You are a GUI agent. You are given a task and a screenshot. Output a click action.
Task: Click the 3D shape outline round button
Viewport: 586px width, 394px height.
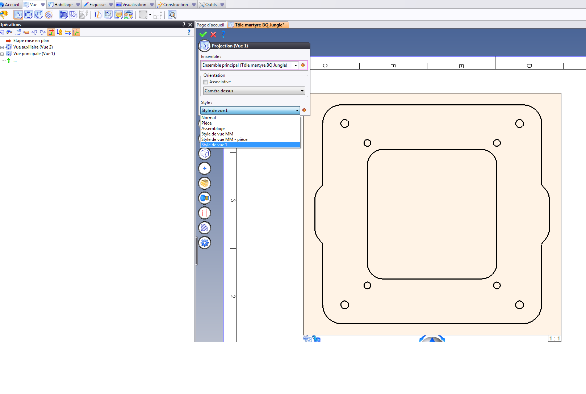coord(205,154)
